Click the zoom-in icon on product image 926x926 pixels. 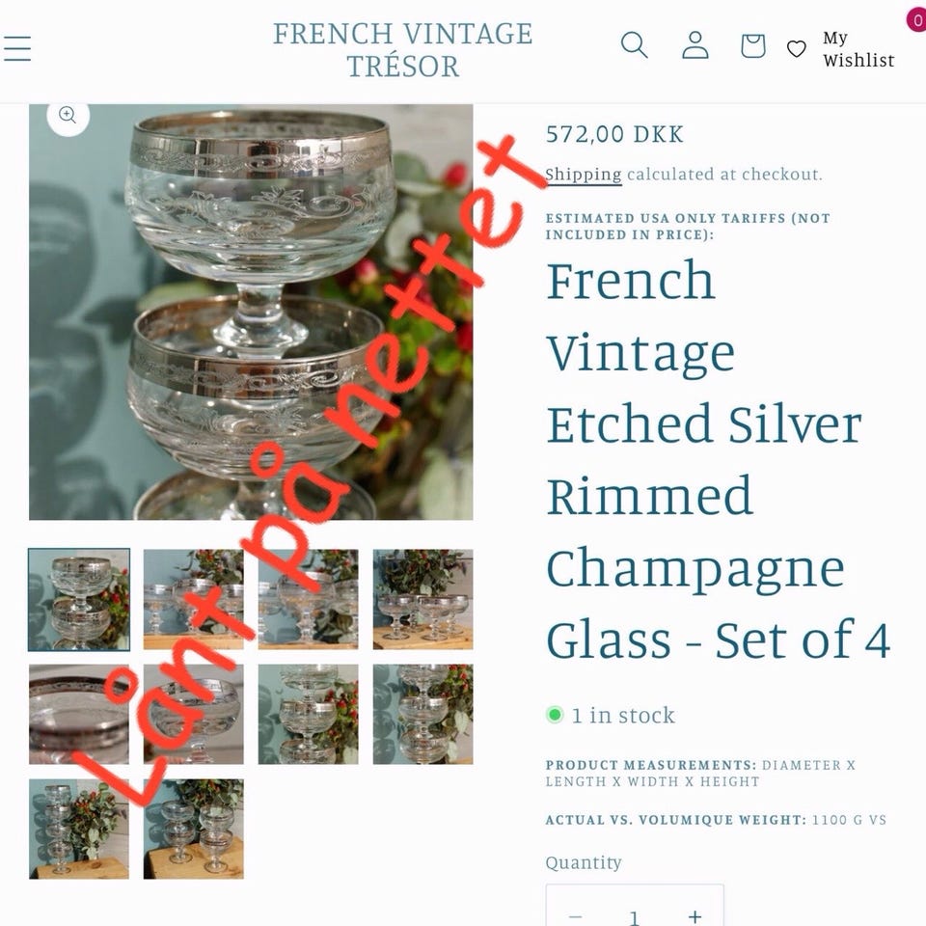pyautogui.click(x=68, y=115)
